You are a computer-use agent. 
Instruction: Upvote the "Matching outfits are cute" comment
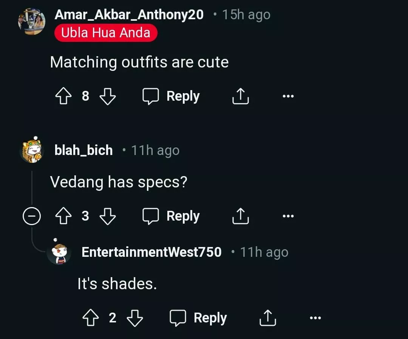(x=63, y=97)
